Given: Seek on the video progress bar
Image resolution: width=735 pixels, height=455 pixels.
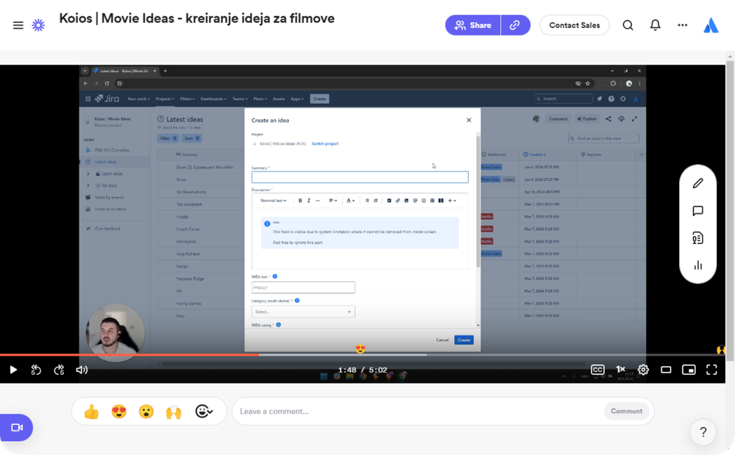Looking at the screenshot, I should (363, 355).
